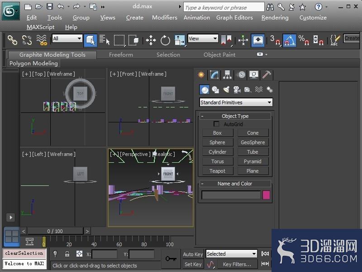This screenshot has width=362, height=272.
Task: Select and Rotate tool
Action: coord(165,40)
